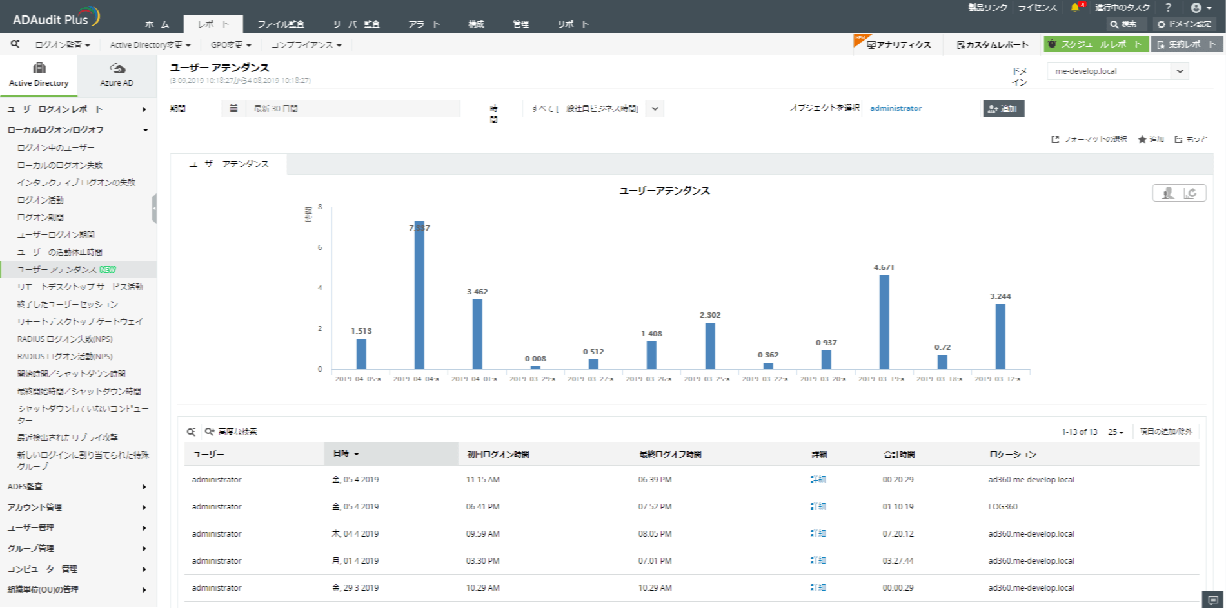Open the chat icon in the bottom corner
Viewport: 1226px width, 608px height.
point(1212,600)
